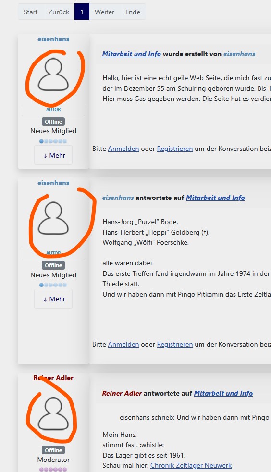Click eisenhans avatar icon in second post
This screenshot has height=472, width=271.
[53, 219]
